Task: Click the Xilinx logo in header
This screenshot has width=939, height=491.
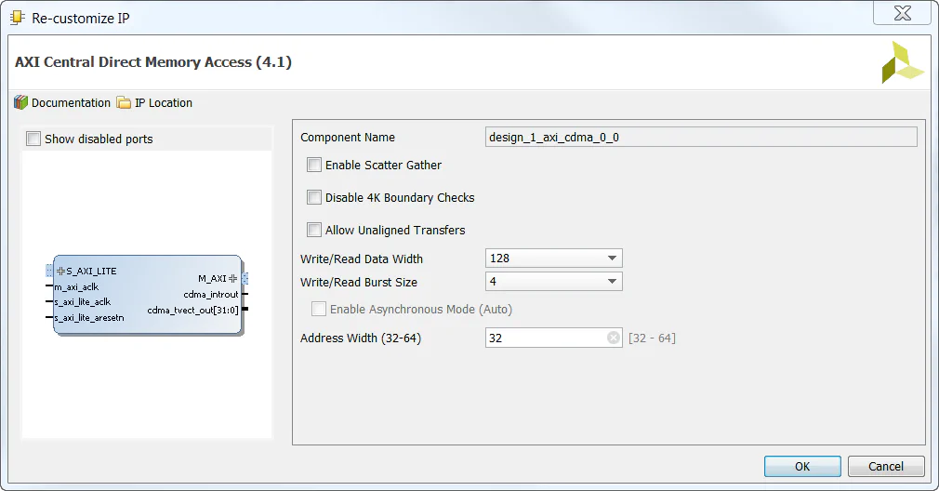Action: (x=903, y=62)
